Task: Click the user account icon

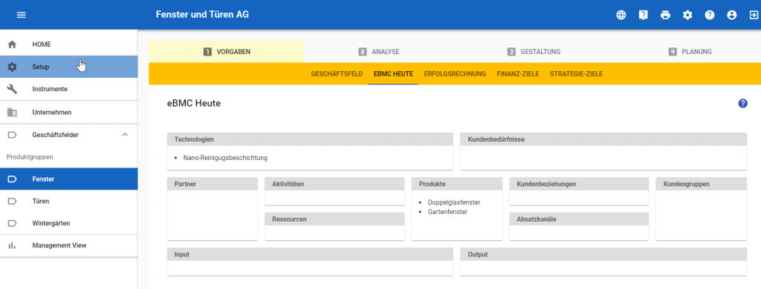Action: pos(731,15)
